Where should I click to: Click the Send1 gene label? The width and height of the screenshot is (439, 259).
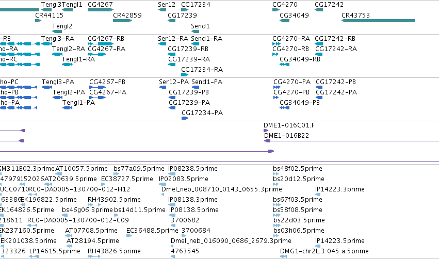200,26
